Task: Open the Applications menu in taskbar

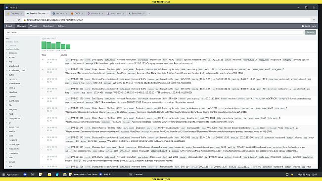Action: (x=10, y=175)
